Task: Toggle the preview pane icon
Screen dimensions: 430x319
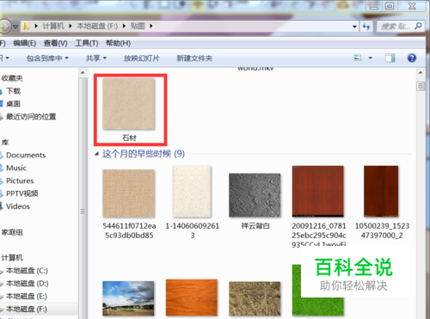Action: (390, 58)
